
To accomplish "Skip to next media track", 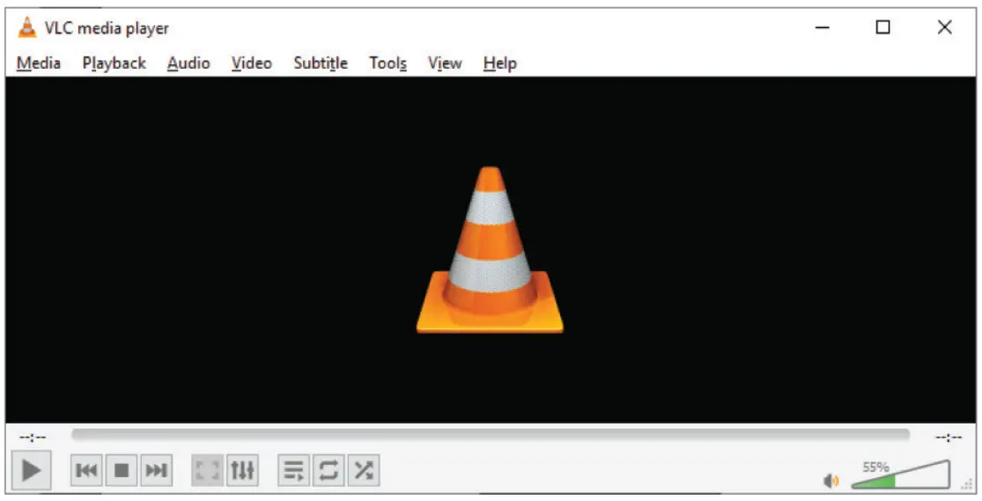I will pos(156,470).
